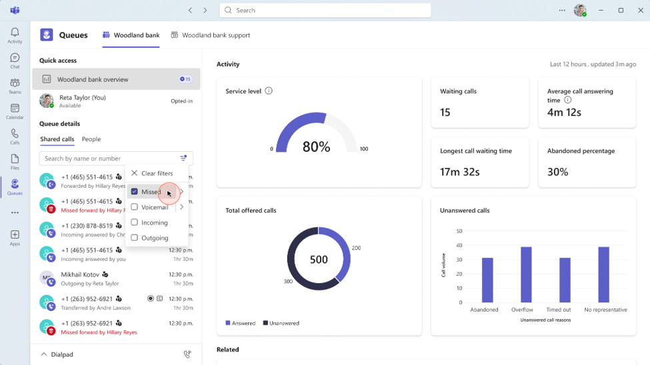Open the Longest call waiting time card

tap(480, 162)
